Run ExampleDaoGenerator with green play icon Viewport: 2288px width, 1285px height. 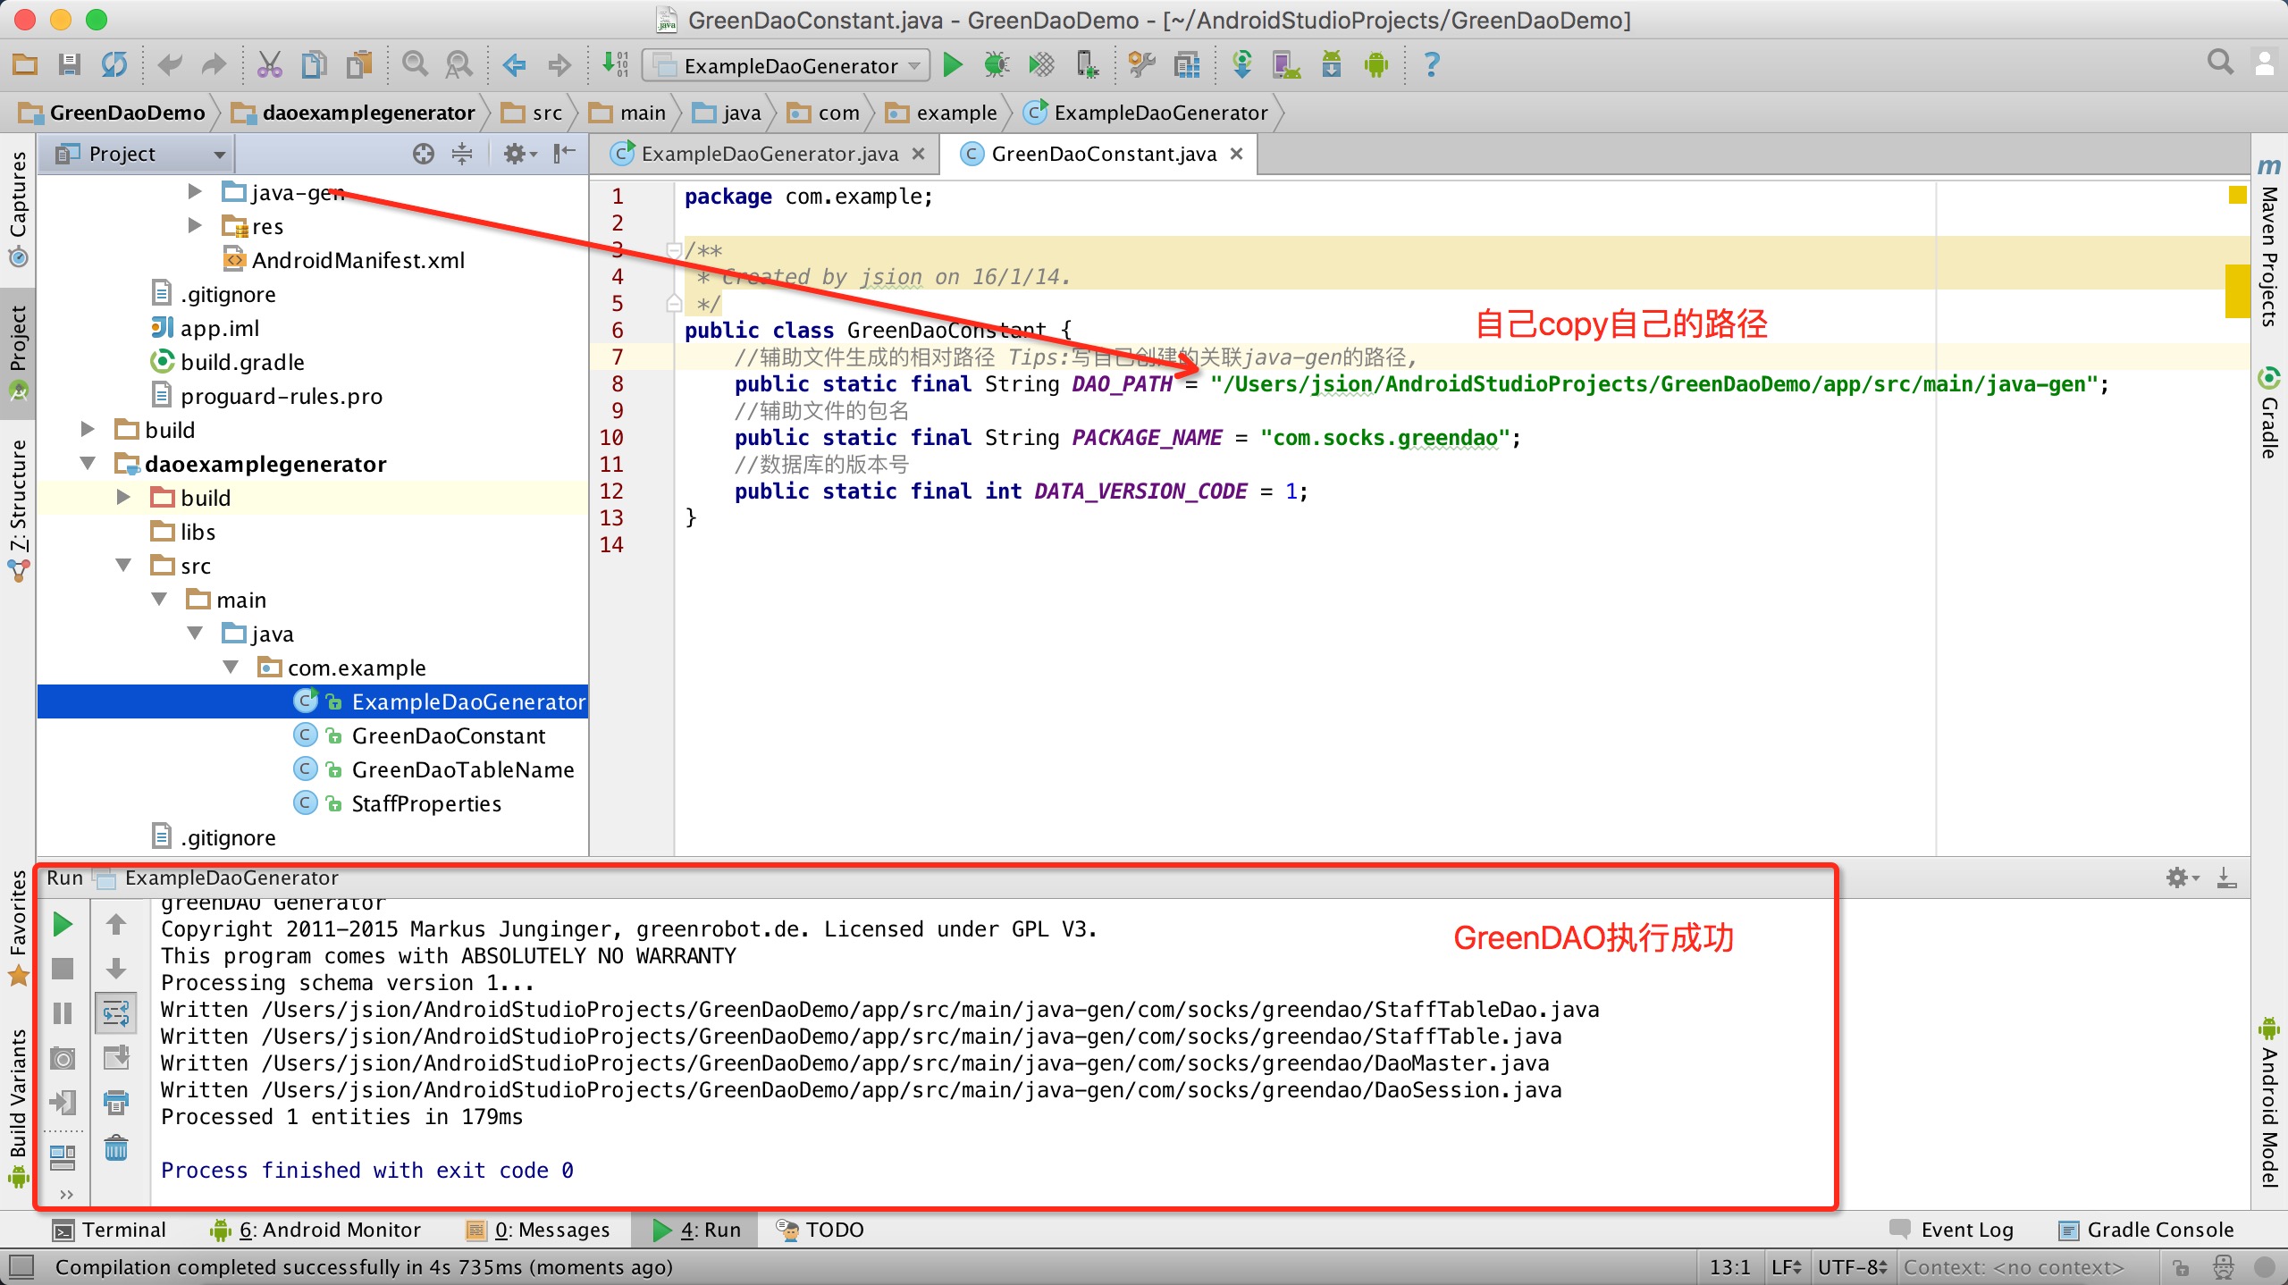coord(953,64)
